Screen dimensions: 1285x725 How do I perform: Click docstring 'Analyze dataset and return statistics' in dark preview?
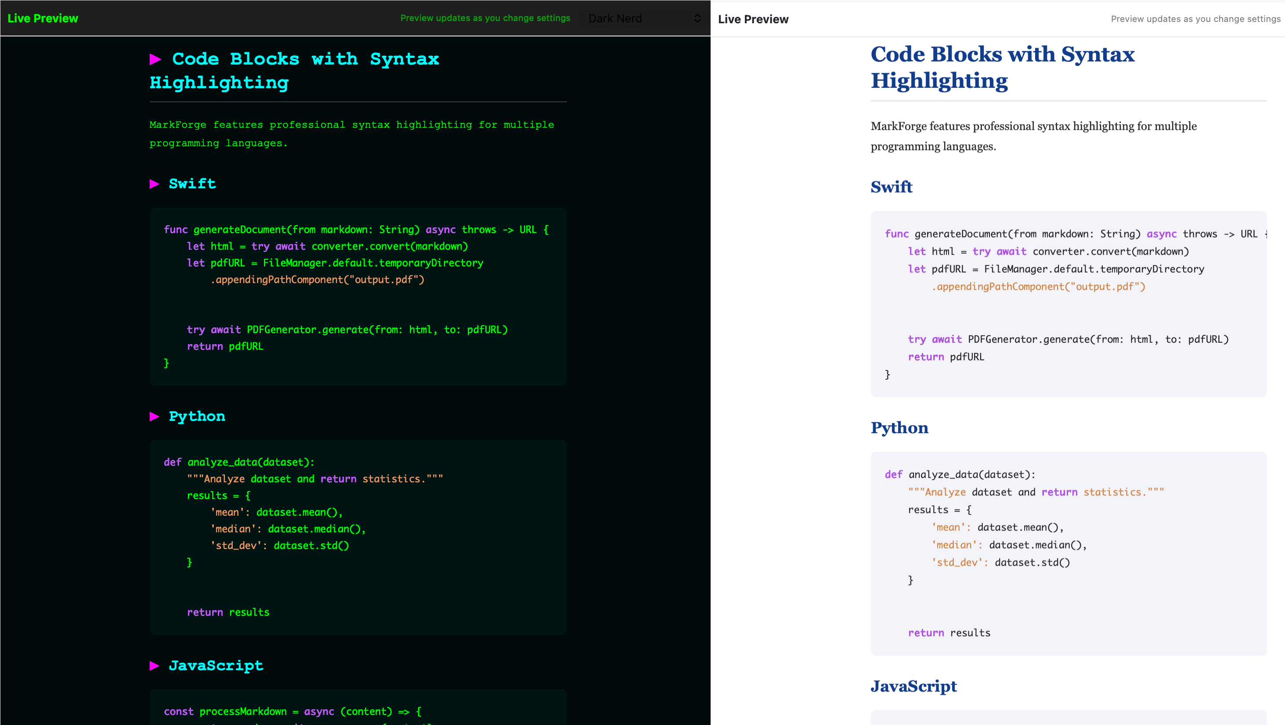(x=315, y=479)
